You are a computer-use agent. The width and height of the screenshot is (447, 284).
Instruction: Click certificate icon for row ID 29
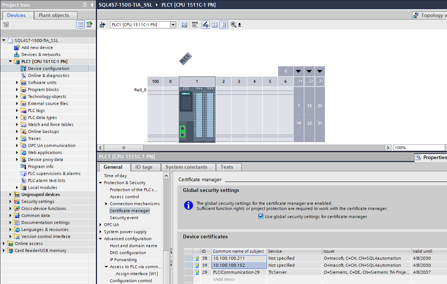point(197,272)
